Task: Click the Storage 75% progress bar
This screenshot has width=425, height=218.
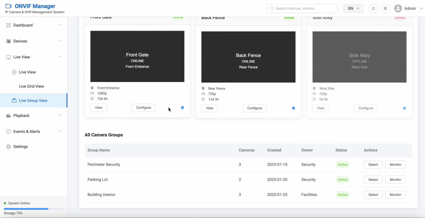Action: point(34,209)
